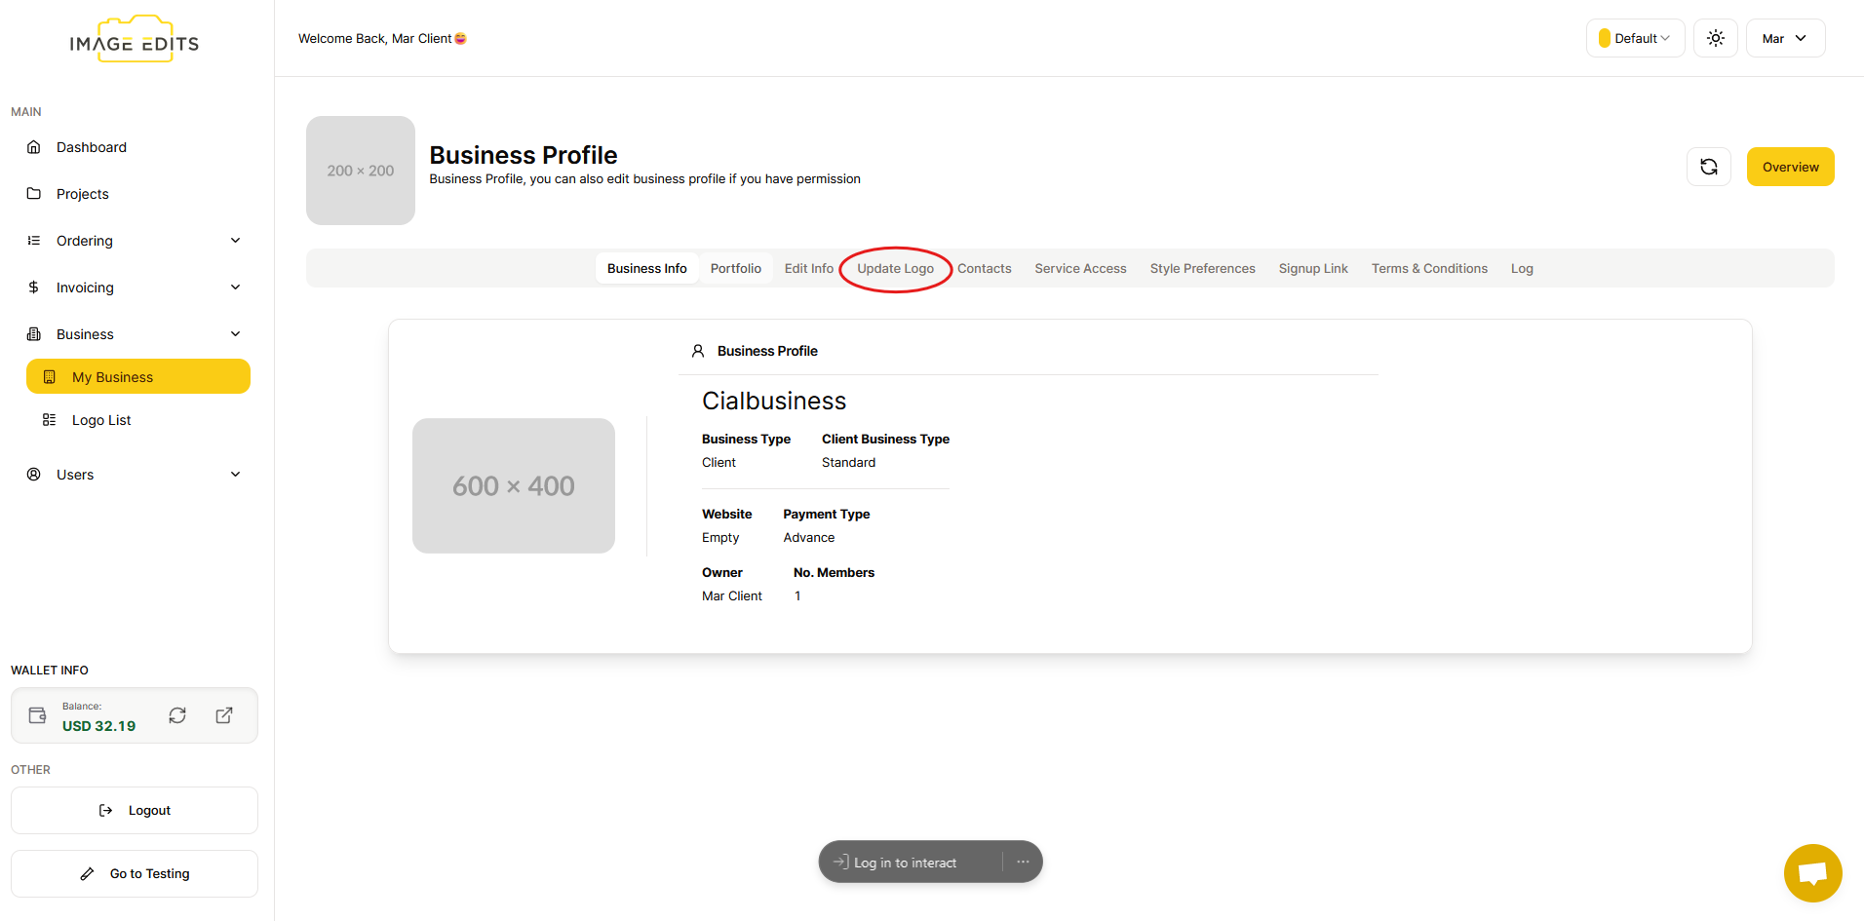This screenshot has width=1864, height=921.
Task: Click the refresh icon beside the Overview button
Action: [x=1708, y=167]
